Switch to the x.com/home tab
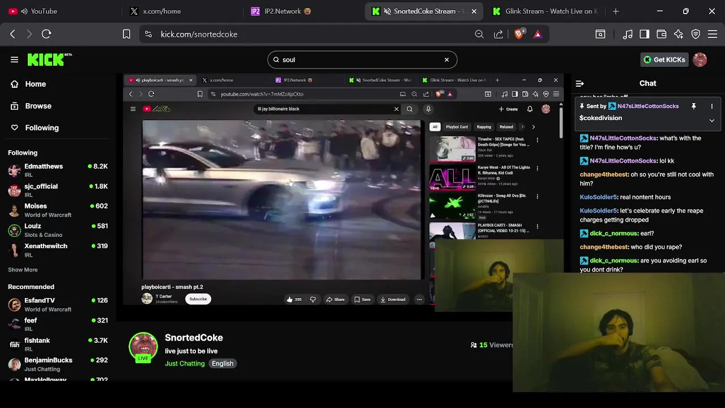The width and height of the screenshot is (725, 408). (x=181, y=11)
